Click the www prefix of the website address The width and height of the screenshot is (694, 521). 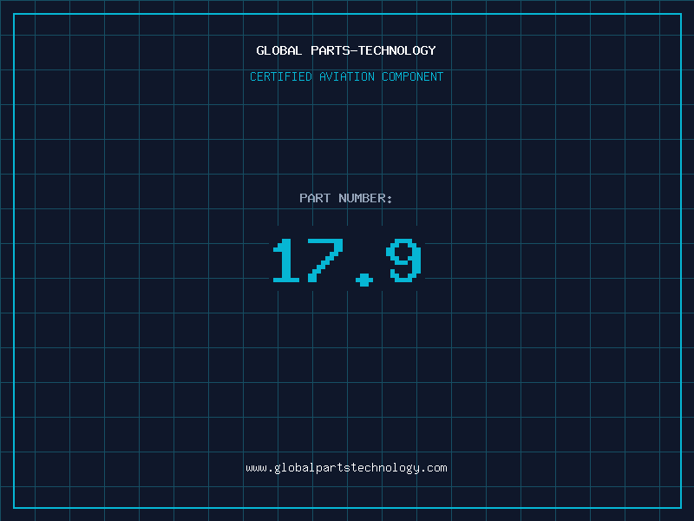point(256,467)
